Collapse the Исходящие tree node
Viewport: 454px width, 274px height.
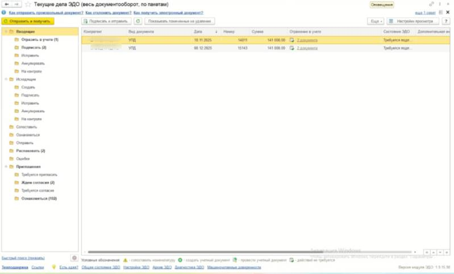pos(6,79)
